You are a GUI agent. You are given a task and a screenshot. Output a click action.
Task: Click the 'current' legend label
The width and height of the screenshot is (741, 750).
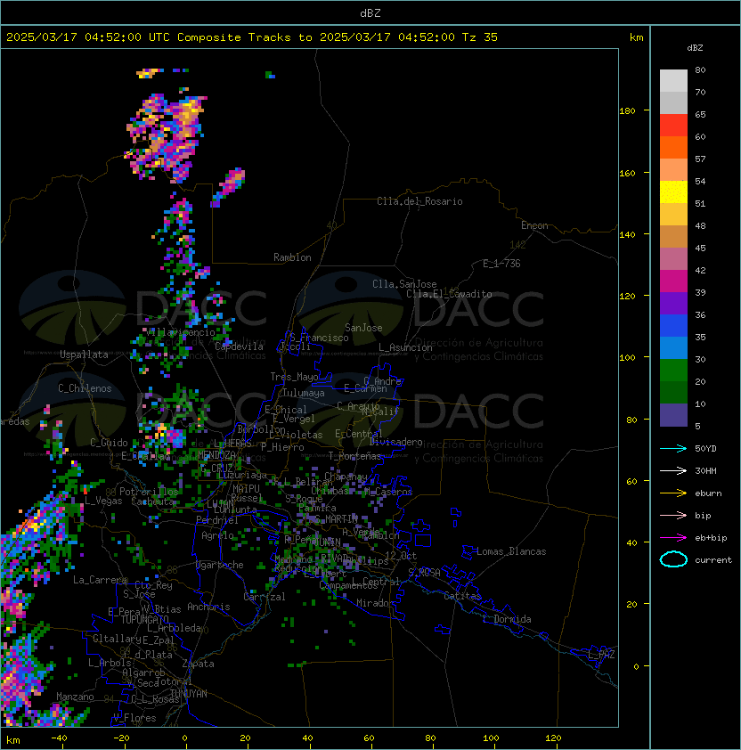pyautogui.click(x=713, y=560)
